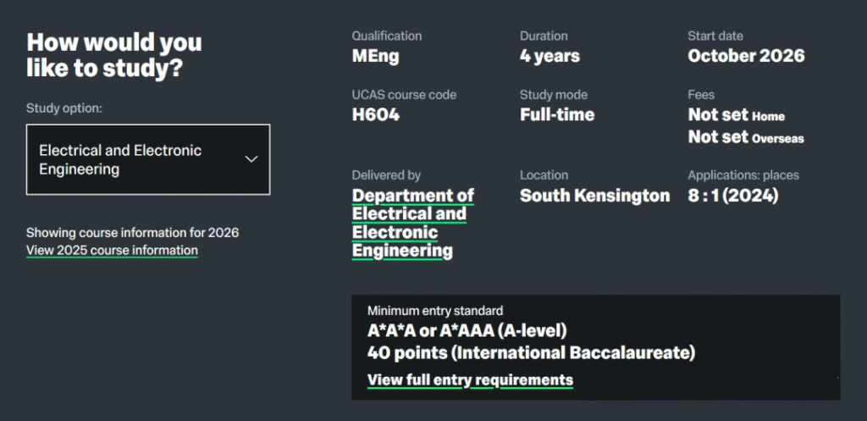Click the Not set Overseas fee
The height and width of the screenshot is (421, 867).
pyautogui.click(x=746, y=137)
